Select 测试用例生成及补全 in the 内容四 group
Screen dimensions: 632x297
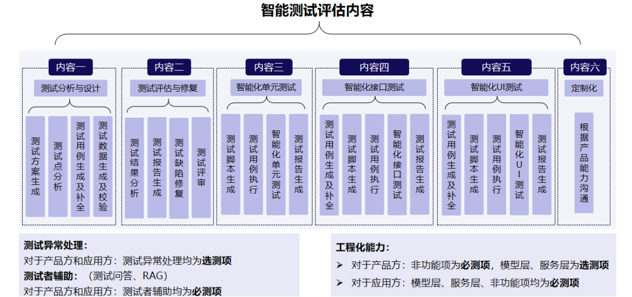point(329,165)
